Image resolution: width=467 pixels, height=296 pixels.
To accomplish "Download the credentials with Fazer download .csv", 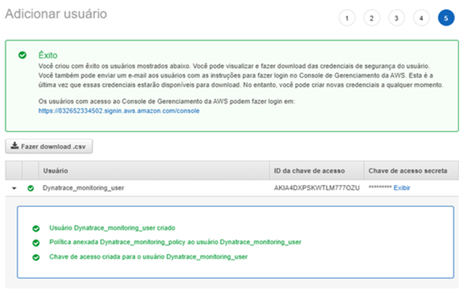I will pos(49,147).
